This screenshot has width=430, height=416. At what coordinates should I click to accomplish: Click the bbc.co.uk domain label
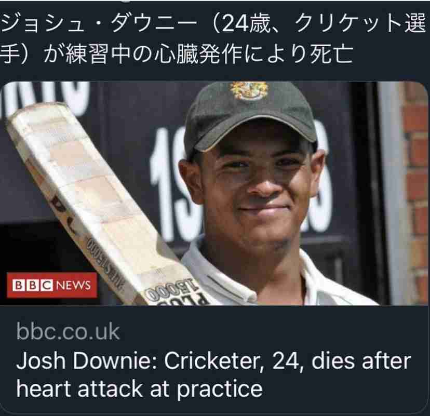pos(68,332)
